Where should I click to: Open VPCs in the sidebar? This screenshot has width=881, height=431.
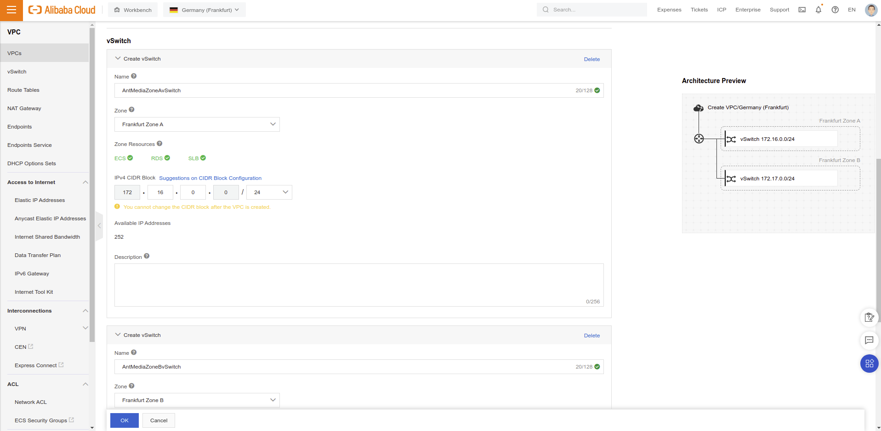[45, 53]
